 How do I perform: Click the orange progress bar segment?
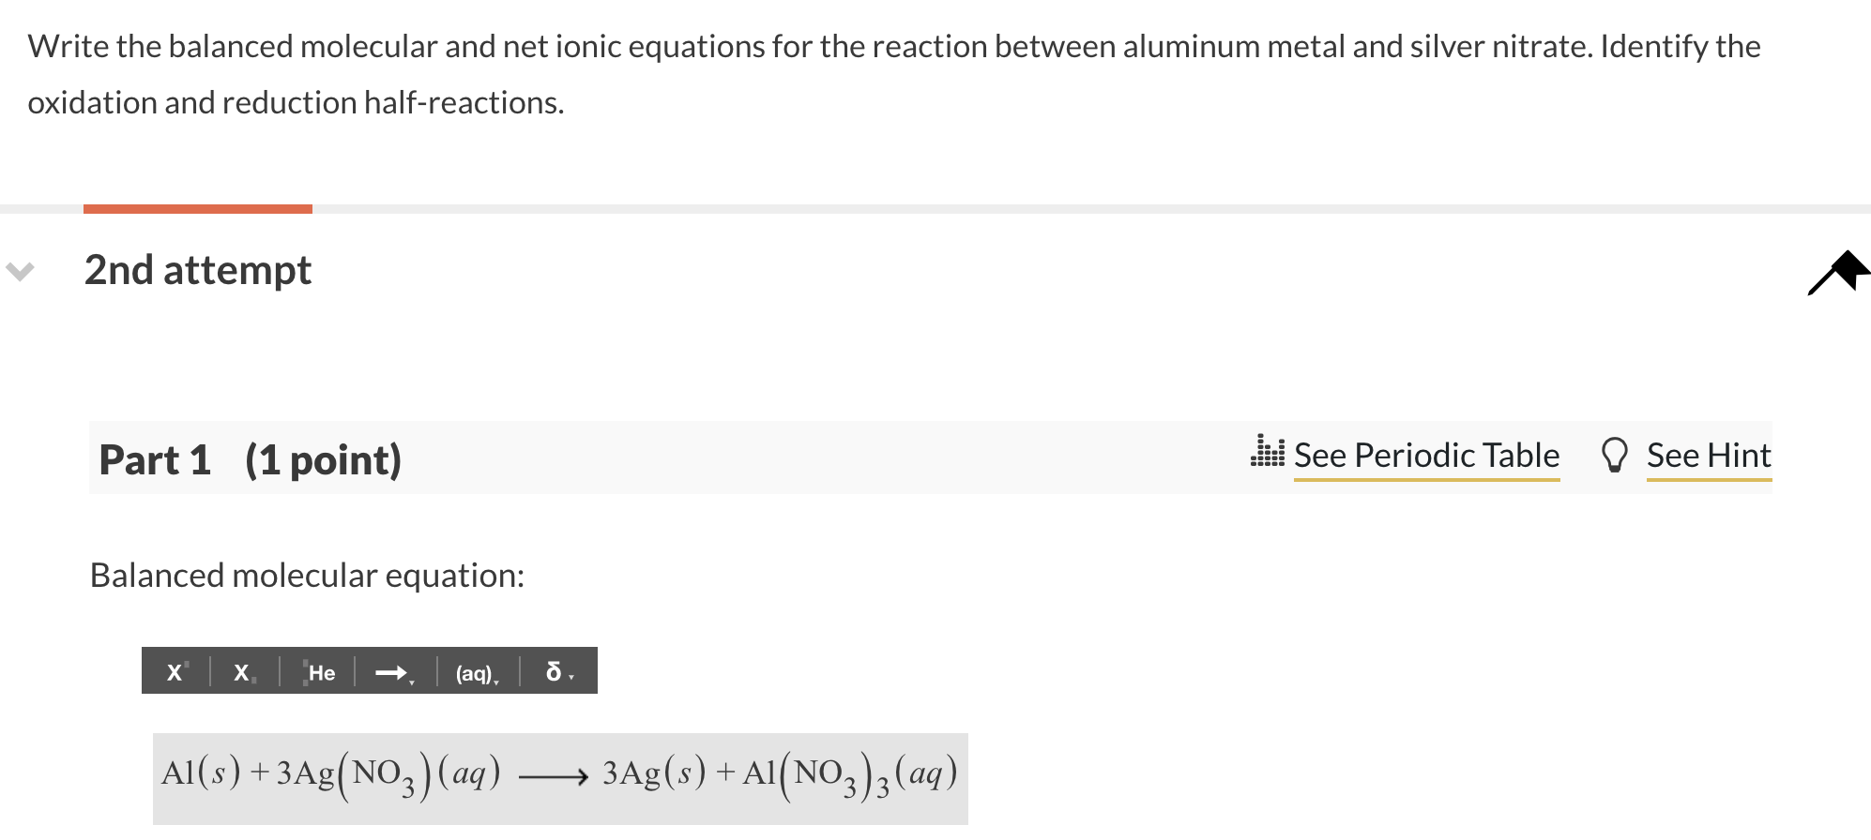tap(197, 207)
